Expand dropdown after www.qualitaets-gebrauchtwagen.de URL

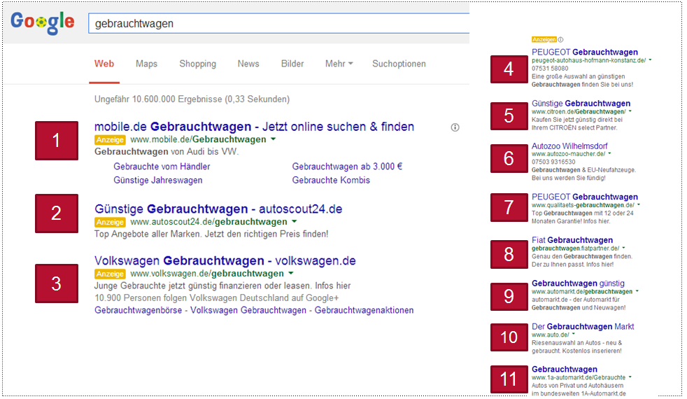point(638,205)
